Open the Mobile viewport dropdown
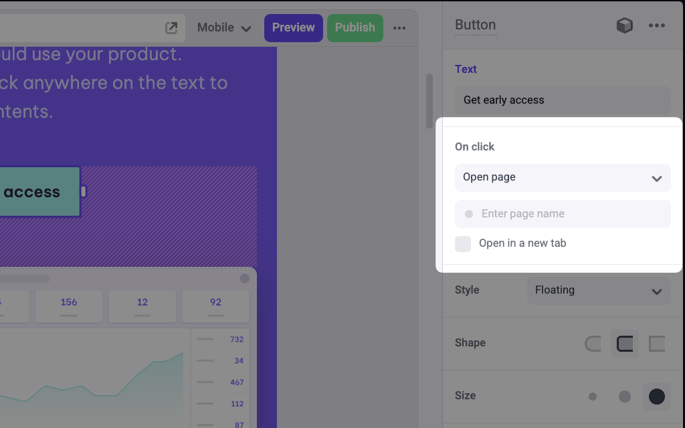This screenshot has width=685, height=428. click(224, 28)
